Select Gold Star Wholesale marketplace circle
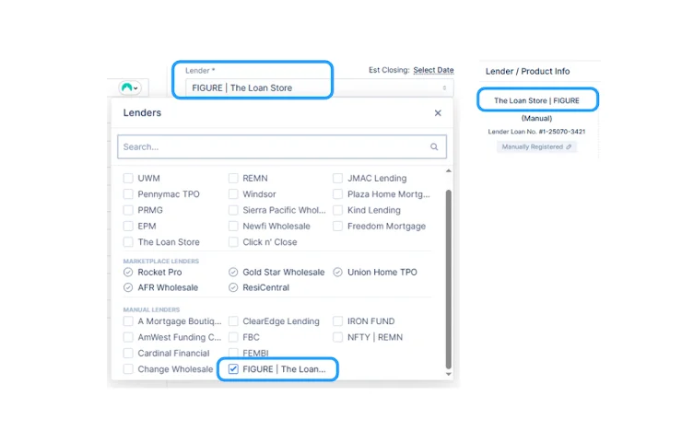Screen dimensions: 682x431 click(233, 272)
